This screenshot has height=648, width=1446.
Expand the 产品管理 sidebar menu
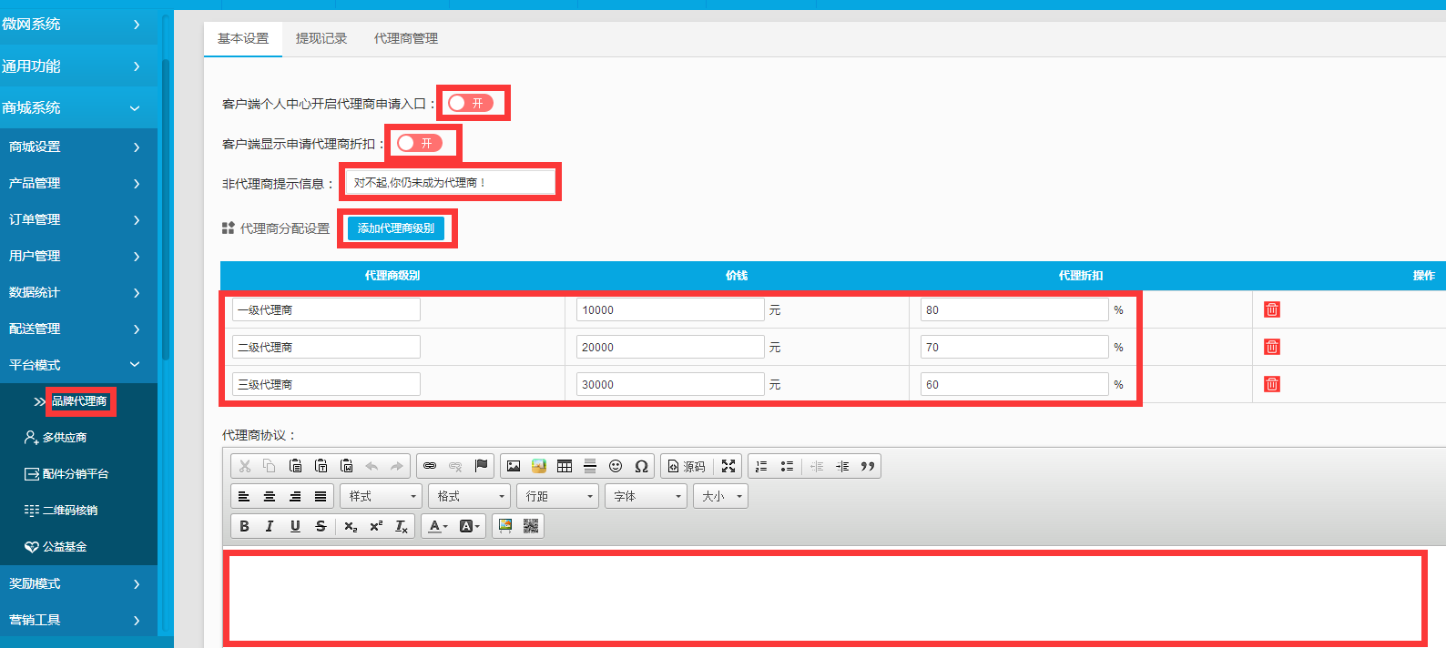pyautogui.click(x=73, y=183)
